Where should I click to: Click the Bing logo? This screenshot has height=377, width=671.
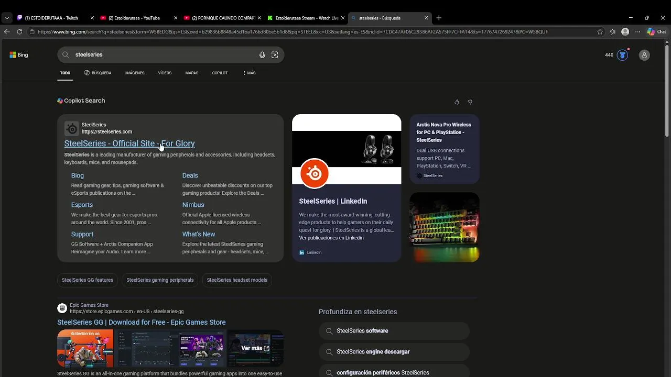pyautogui.click(x=18, y=55)
